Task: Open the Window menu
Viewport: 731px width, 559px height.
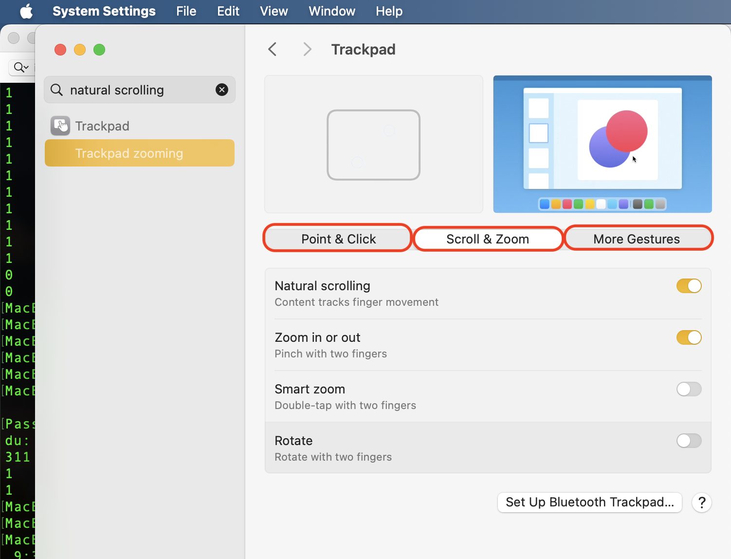Action: tap(331, 11)
